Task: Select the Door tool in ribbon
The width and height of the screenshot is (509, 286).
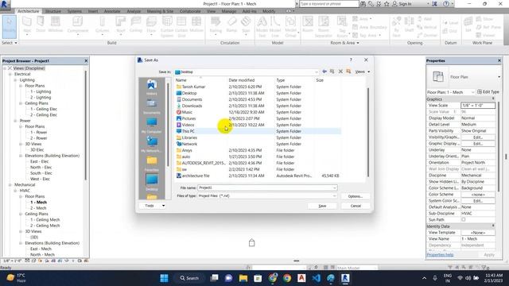Action: tap(41, 25)
